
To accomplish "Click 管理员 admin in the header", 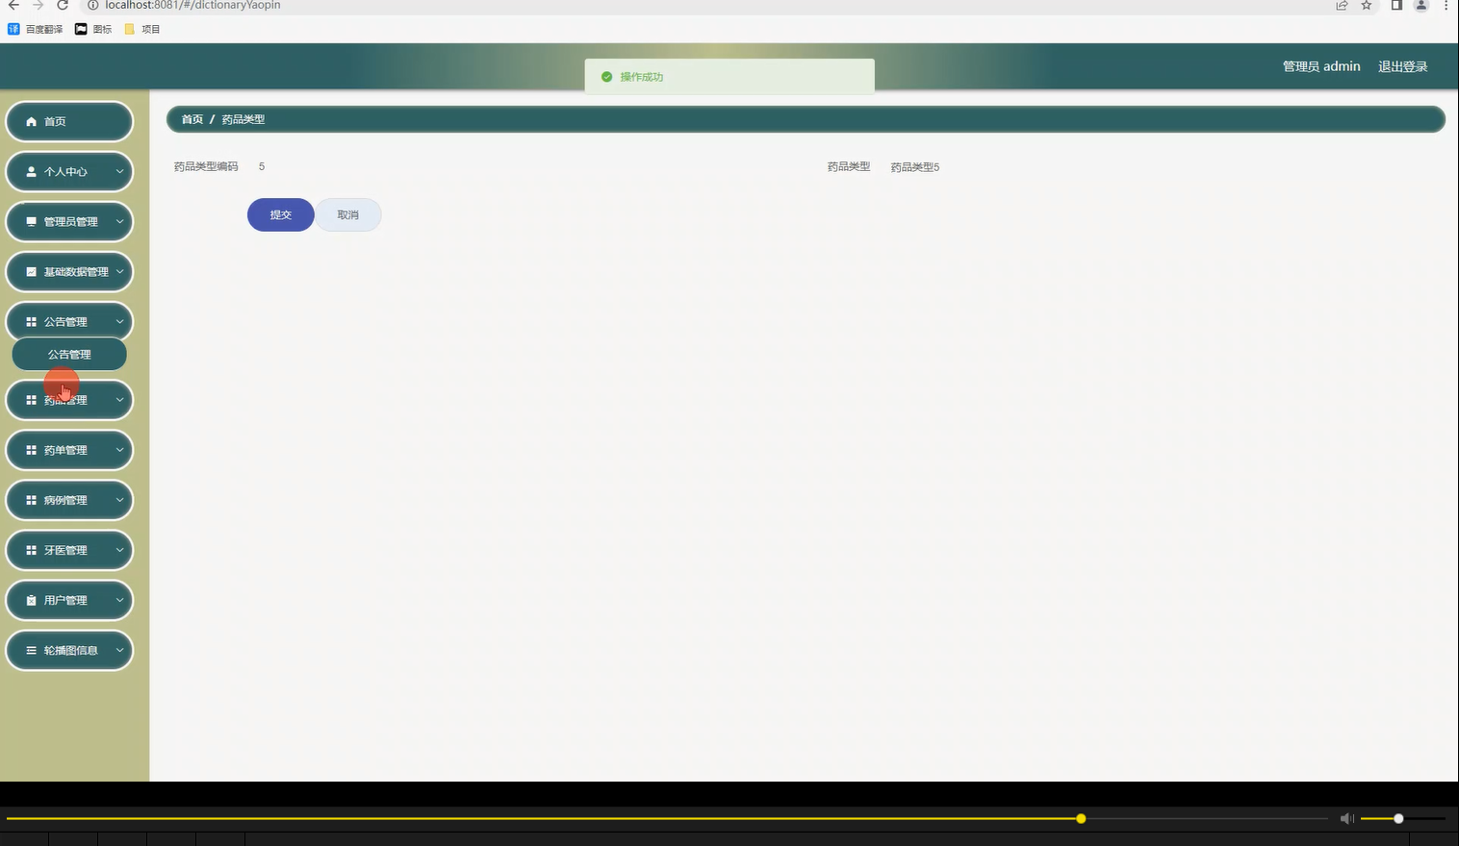I will click(1321, 66).
